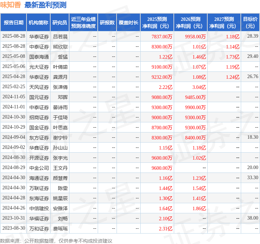The image size is (260, 244).
Task: Click the 2027预测净利润 column header
Action: 224,23
